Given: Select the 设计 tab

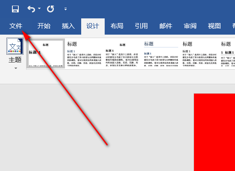Looking at the screenshot, I should [93, 27].
